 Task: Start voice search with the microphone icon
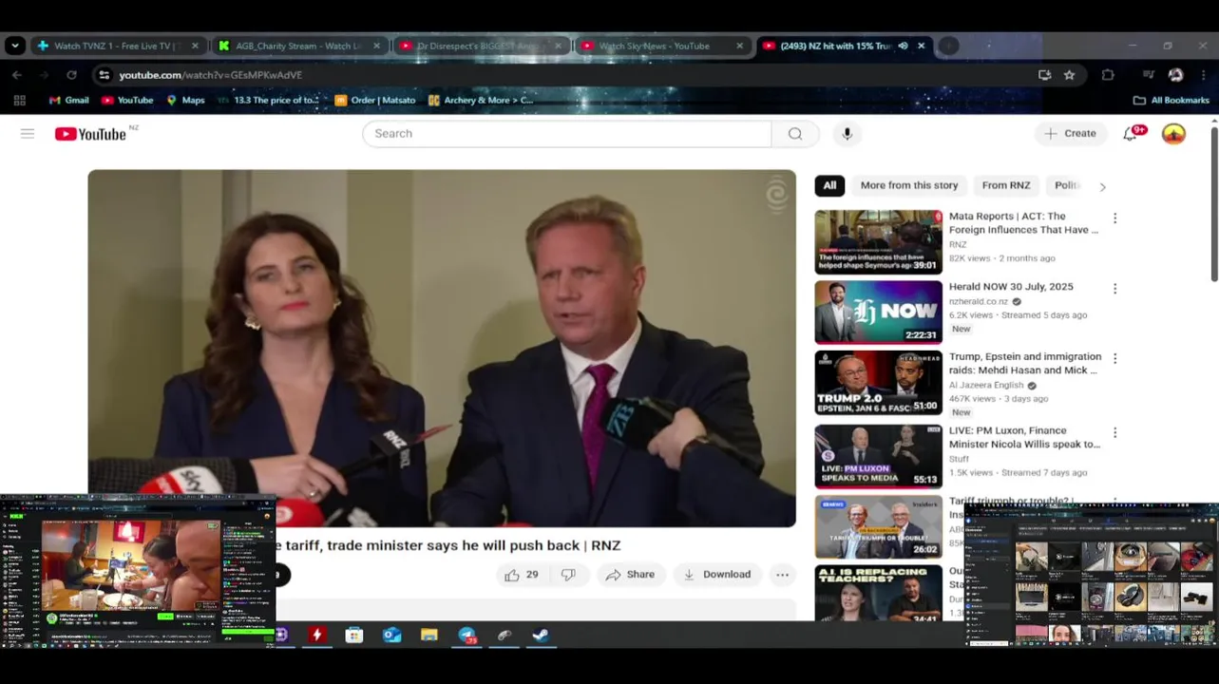tap(848, 134)
